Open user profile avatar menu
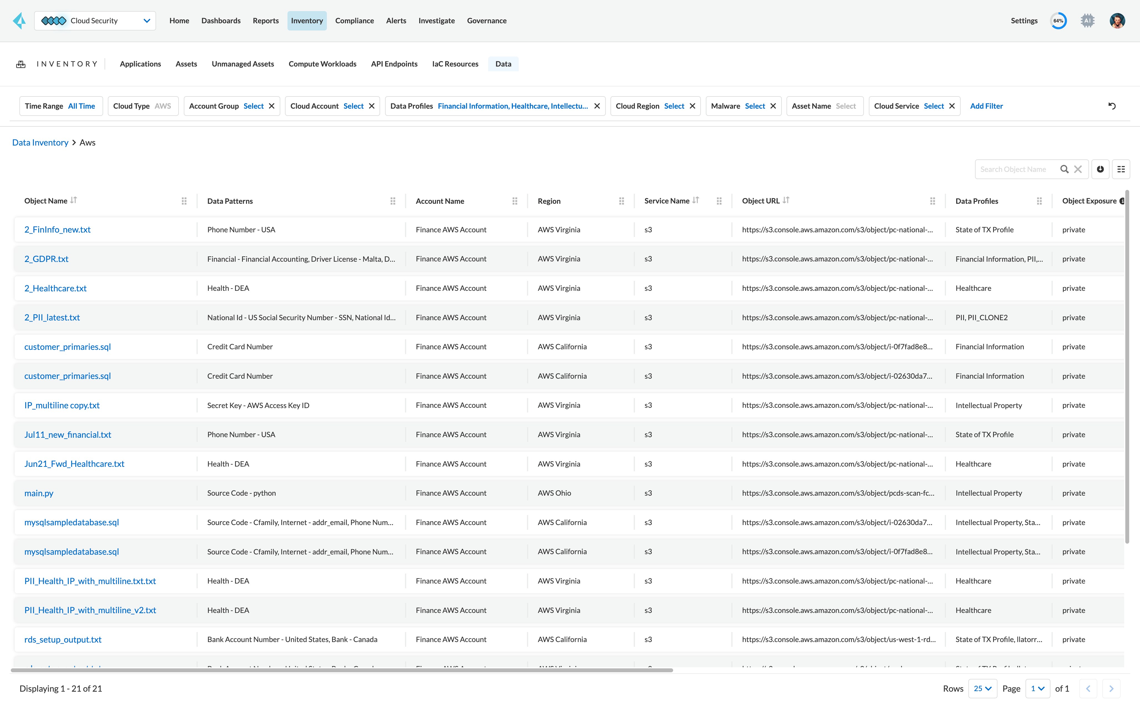The height and width of the screenshot is (713, 1140). click(x=1117, y=21)
